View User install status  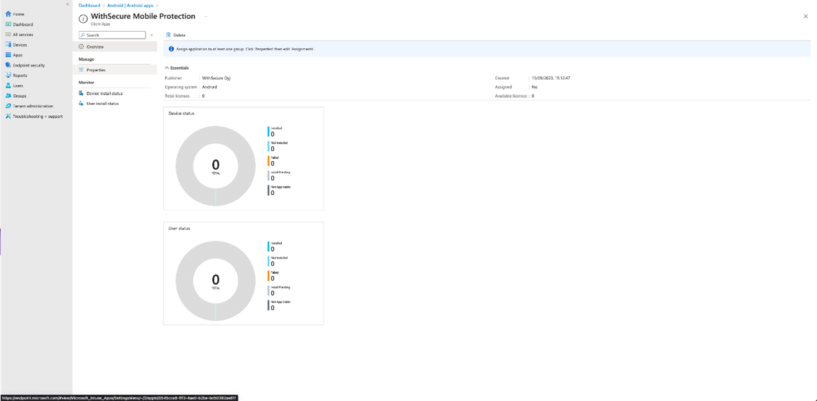click(103, 103)
